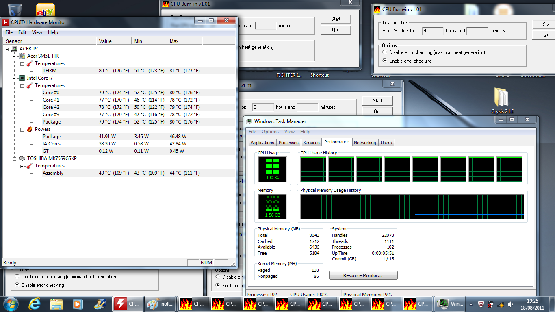Click the TOSHIBA MK7559GSXP hard drive icon
555x312 pixels.
pos(22,158)
